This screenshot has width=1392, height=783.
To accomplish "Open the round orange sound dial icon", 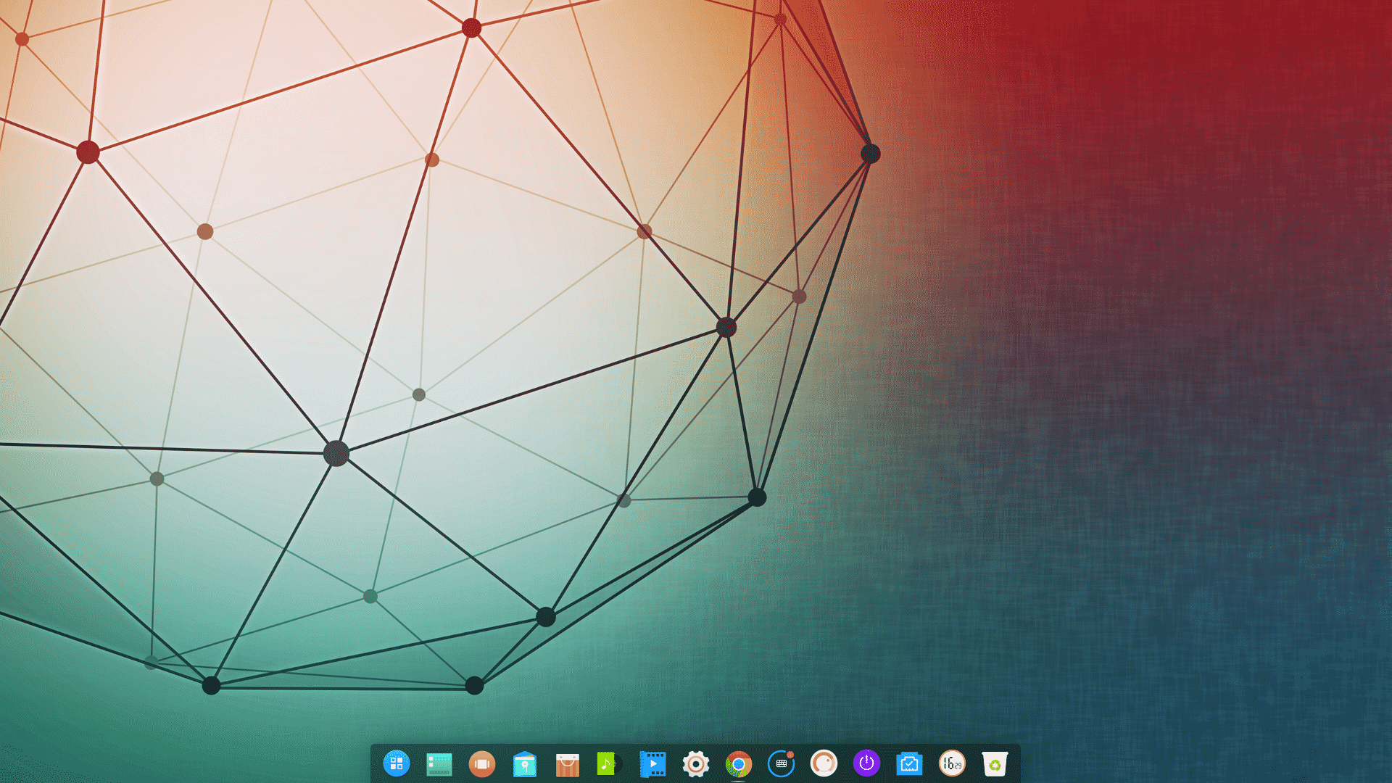I will coord(824,763).
